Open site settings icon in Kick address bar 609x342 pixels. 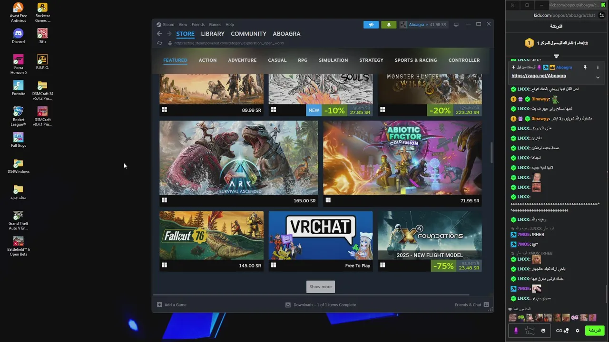point(601,15)
